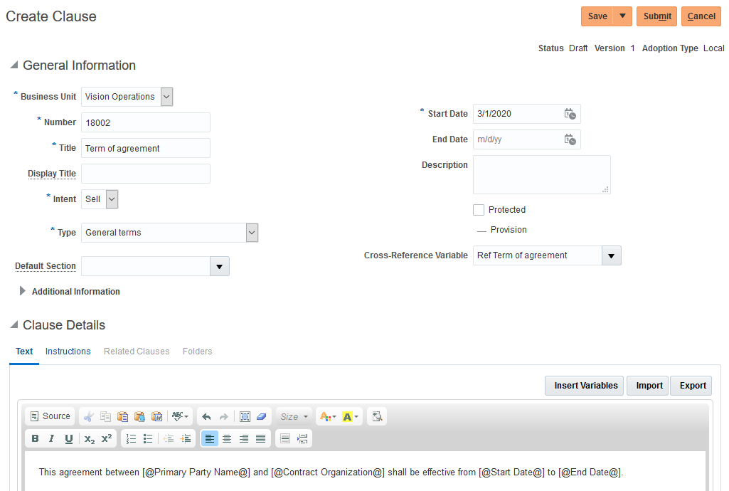The image size is (729, 491).
Task: Click the Select All icon
Action: tap(245, 416)
